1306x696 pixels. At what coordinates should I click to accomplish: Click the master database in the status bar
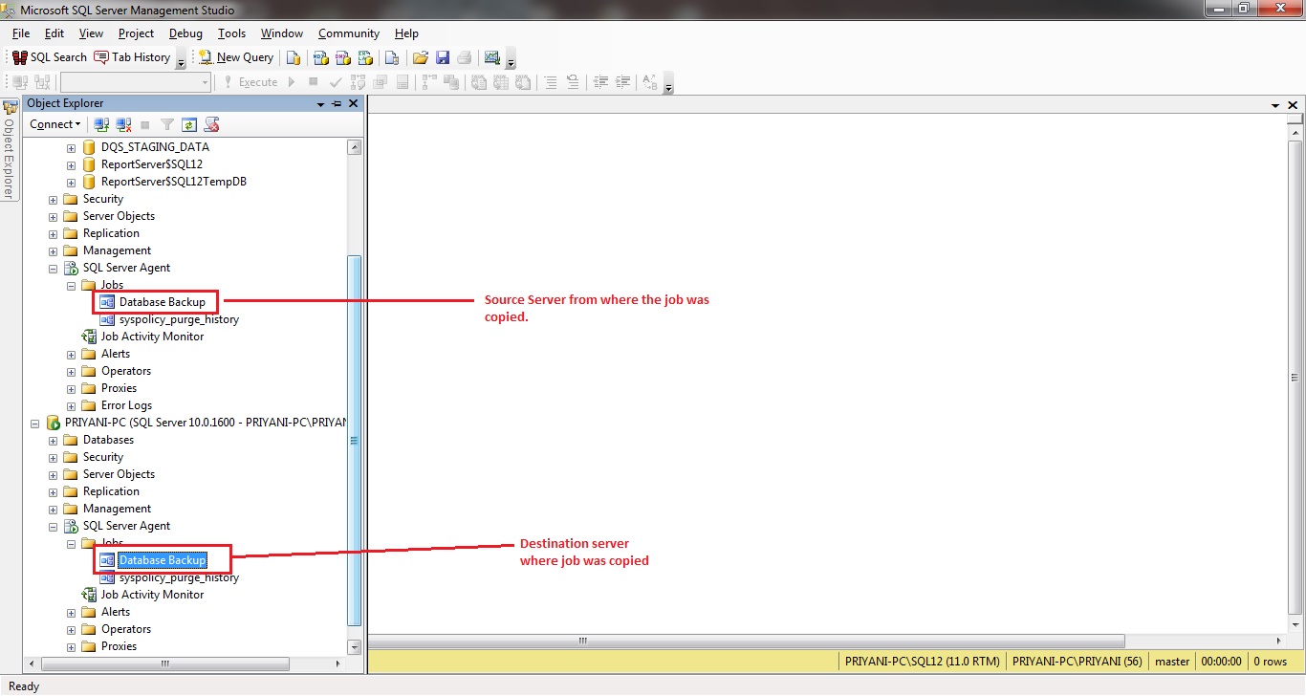coord(1171,661)
